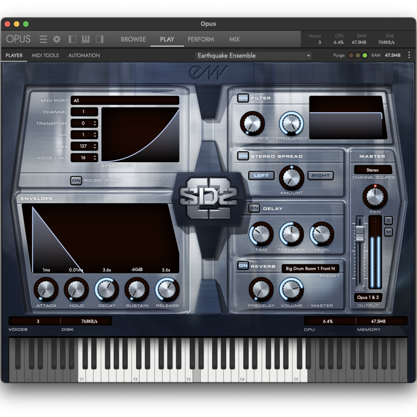
Task: Click the envelope Sustain knob
Action: click(137, 290)
